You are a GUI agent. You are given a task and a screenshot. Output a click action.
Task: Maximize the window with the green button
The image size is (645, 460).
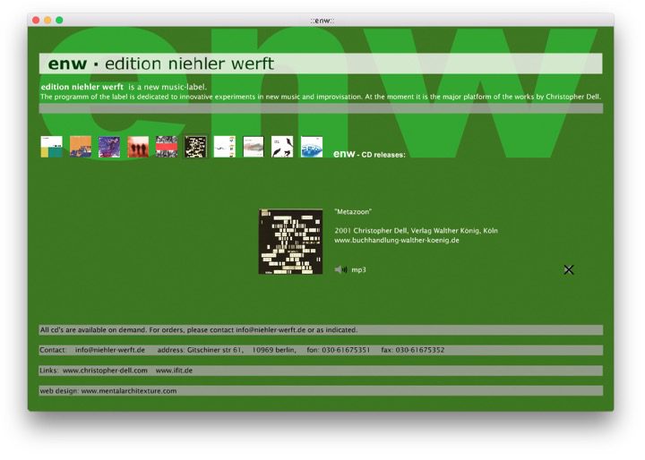click(x=59, y=21)
